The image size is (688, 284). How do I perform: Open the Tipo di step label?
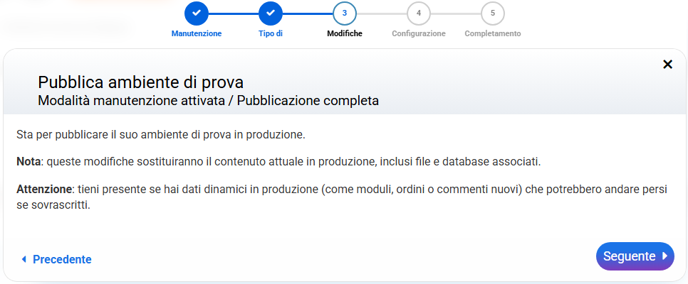pos(271,33)
